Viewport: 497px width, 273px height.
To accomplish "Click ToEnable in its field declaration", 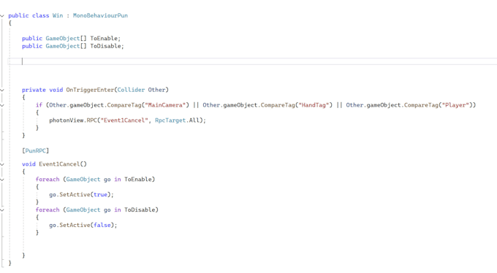I will point(104,38).
